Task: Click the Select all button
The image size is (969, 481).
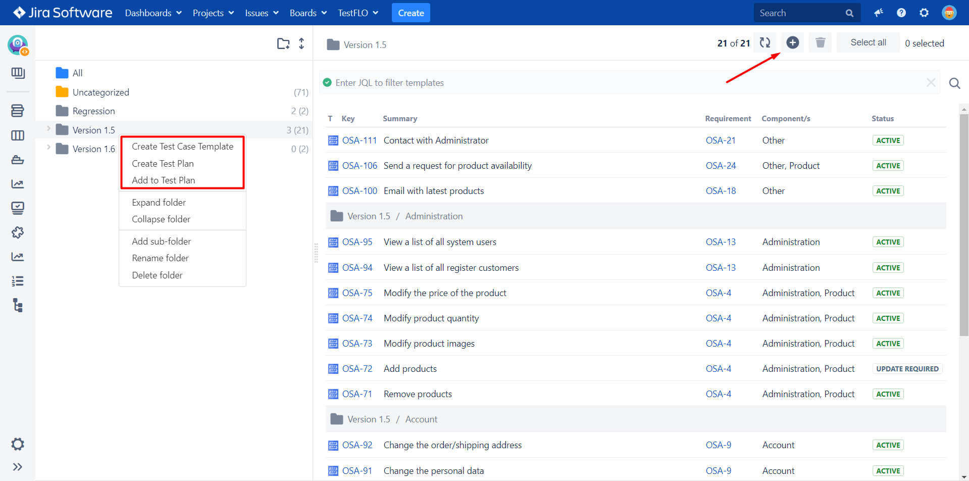Action: click(x=868, y=42)
